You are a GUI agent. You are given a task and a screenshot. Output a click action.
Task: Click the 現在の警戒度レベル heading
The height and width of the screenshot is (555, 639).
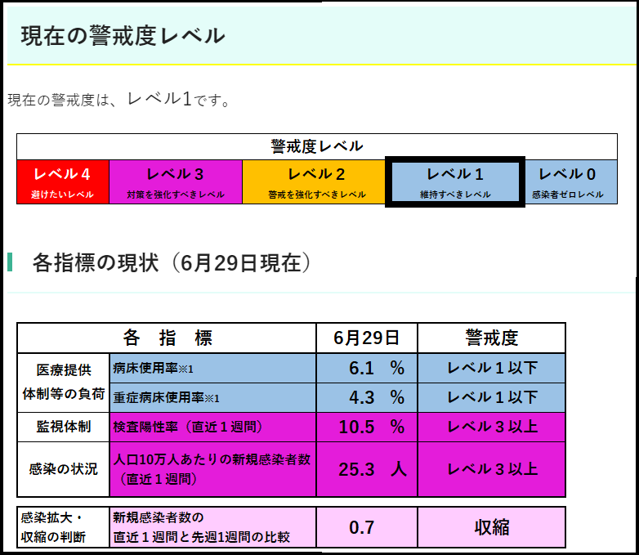(123, 36)
